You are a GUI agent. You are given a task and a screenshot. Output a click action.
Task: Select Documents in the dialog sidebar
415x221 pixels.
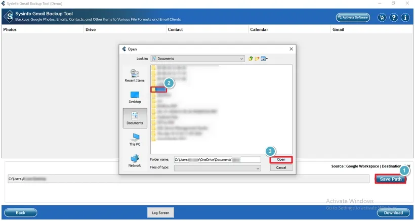click(135, 118)
